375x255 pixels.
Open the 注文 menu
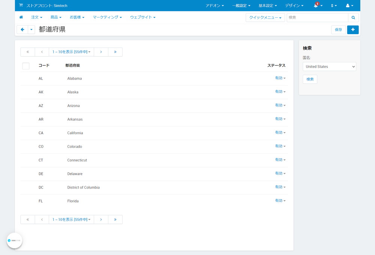tap(37, 17)
